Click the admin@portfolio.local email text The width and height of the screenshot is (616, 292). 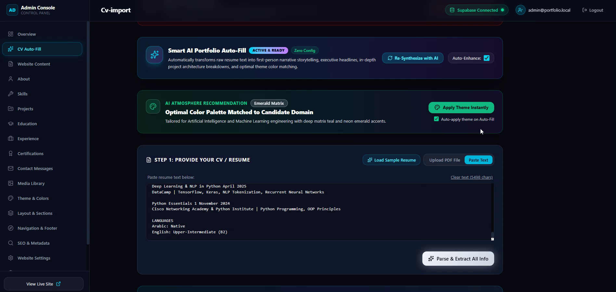tap(549, 10)
